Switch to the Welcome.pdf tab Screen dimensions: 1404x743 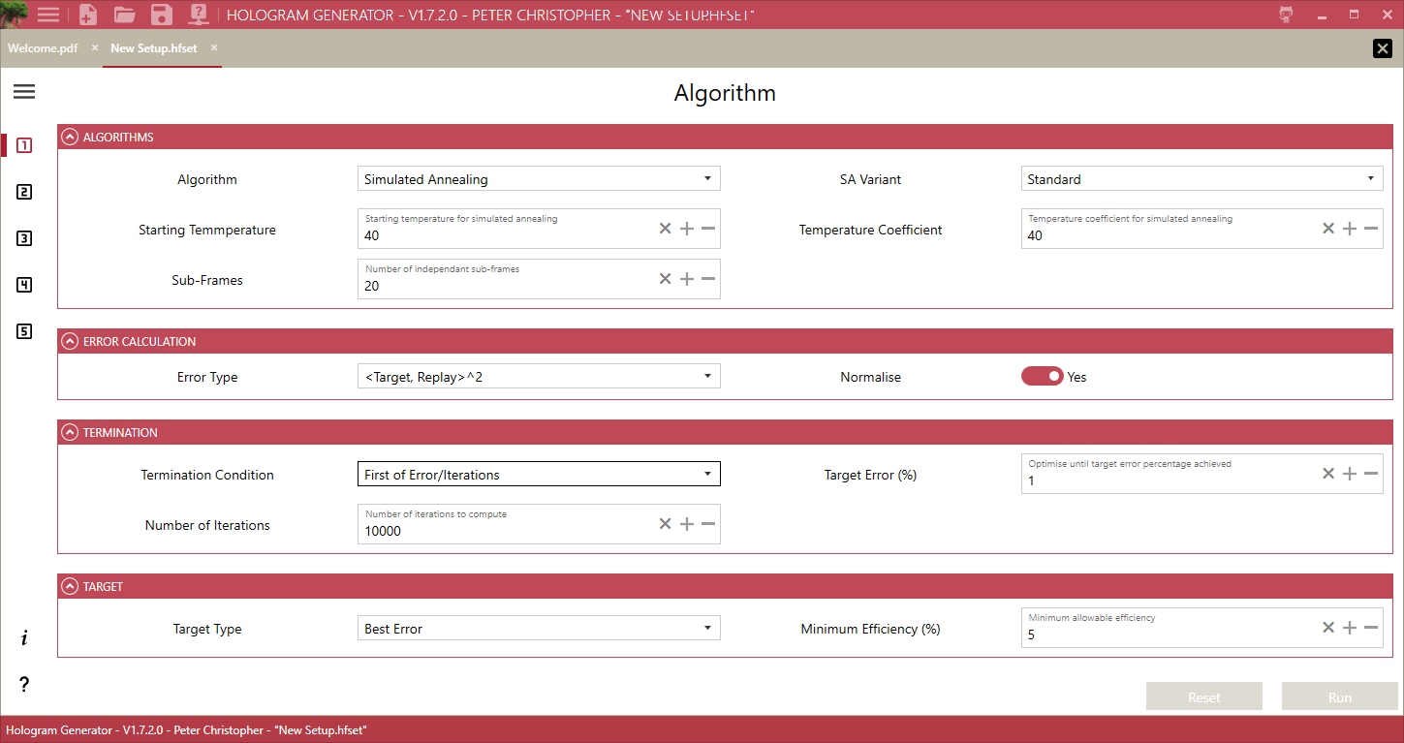click(43, 48)
